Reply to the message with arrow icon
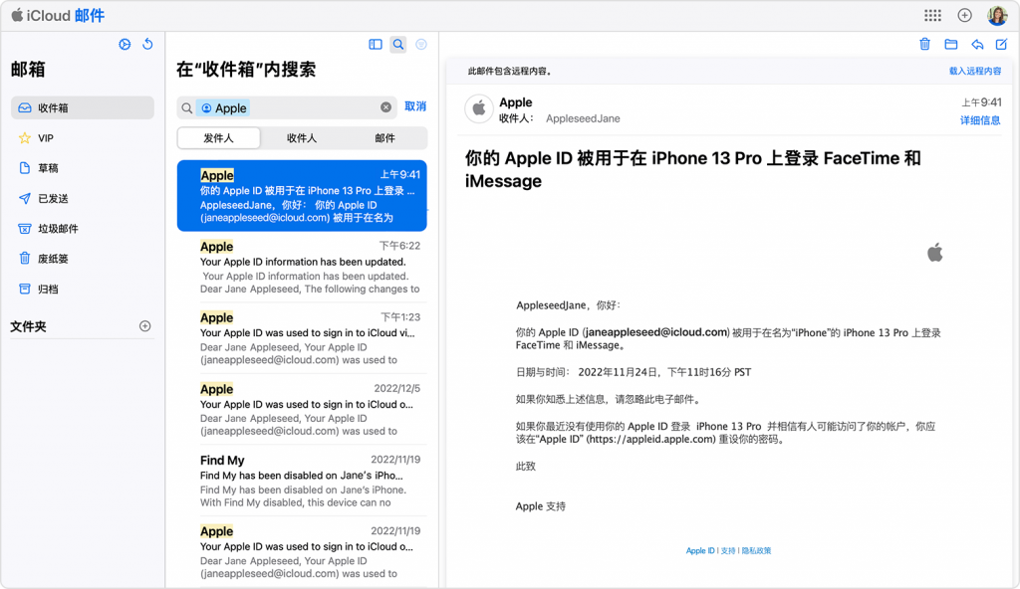Image resolution: width=1020 pixels, height=589 pixels. [977, 44]
